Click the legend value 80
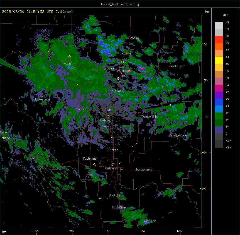Screen dimensions: 240x235 point(227,22)
